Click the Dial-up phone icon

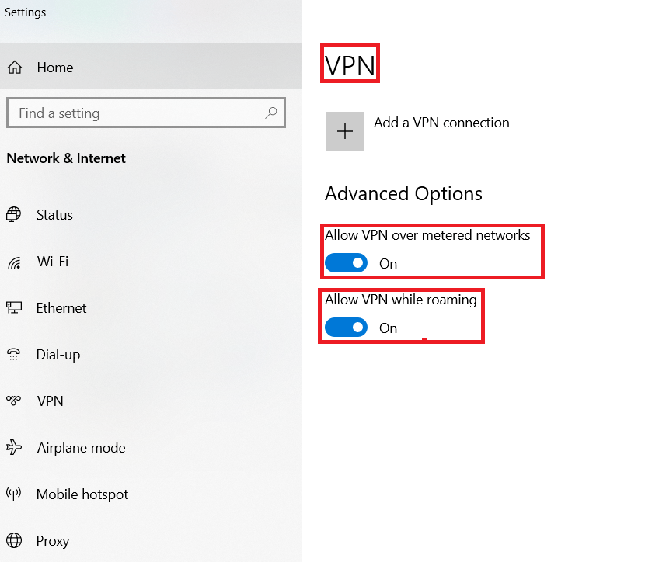tap(14, 355)
